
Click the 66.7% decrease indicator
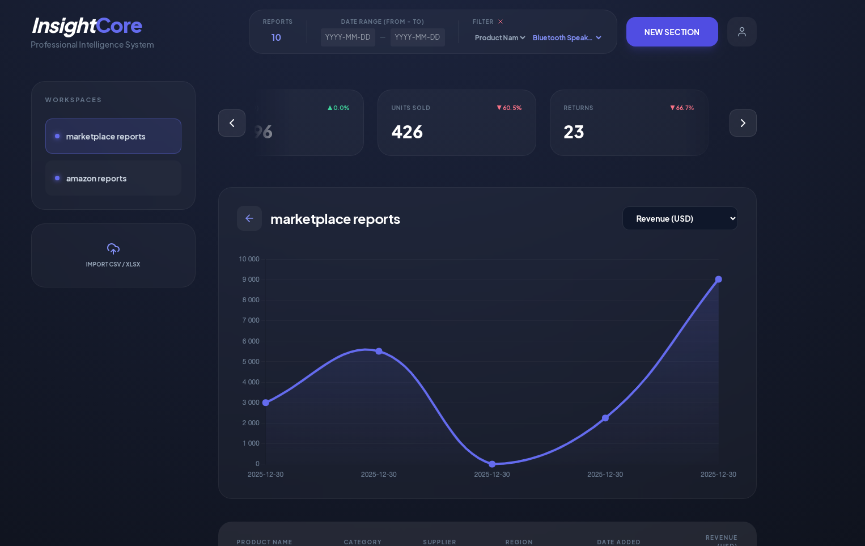pos(682,108)
